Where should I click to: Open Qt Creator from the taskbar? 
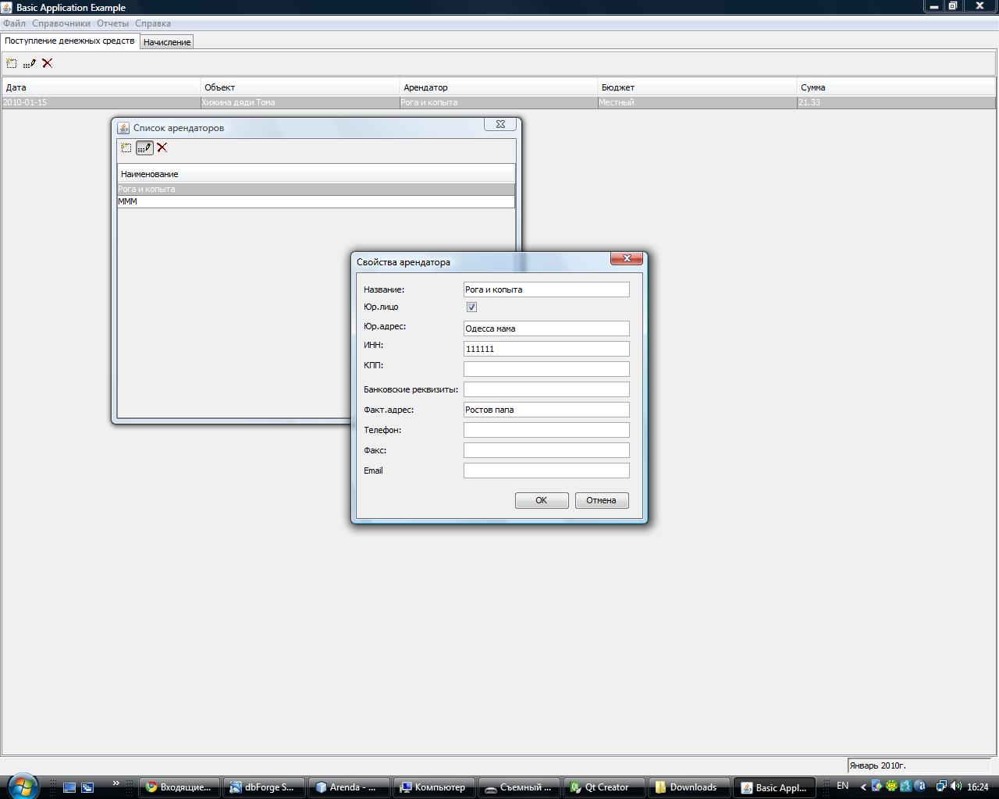pos(599,787)
